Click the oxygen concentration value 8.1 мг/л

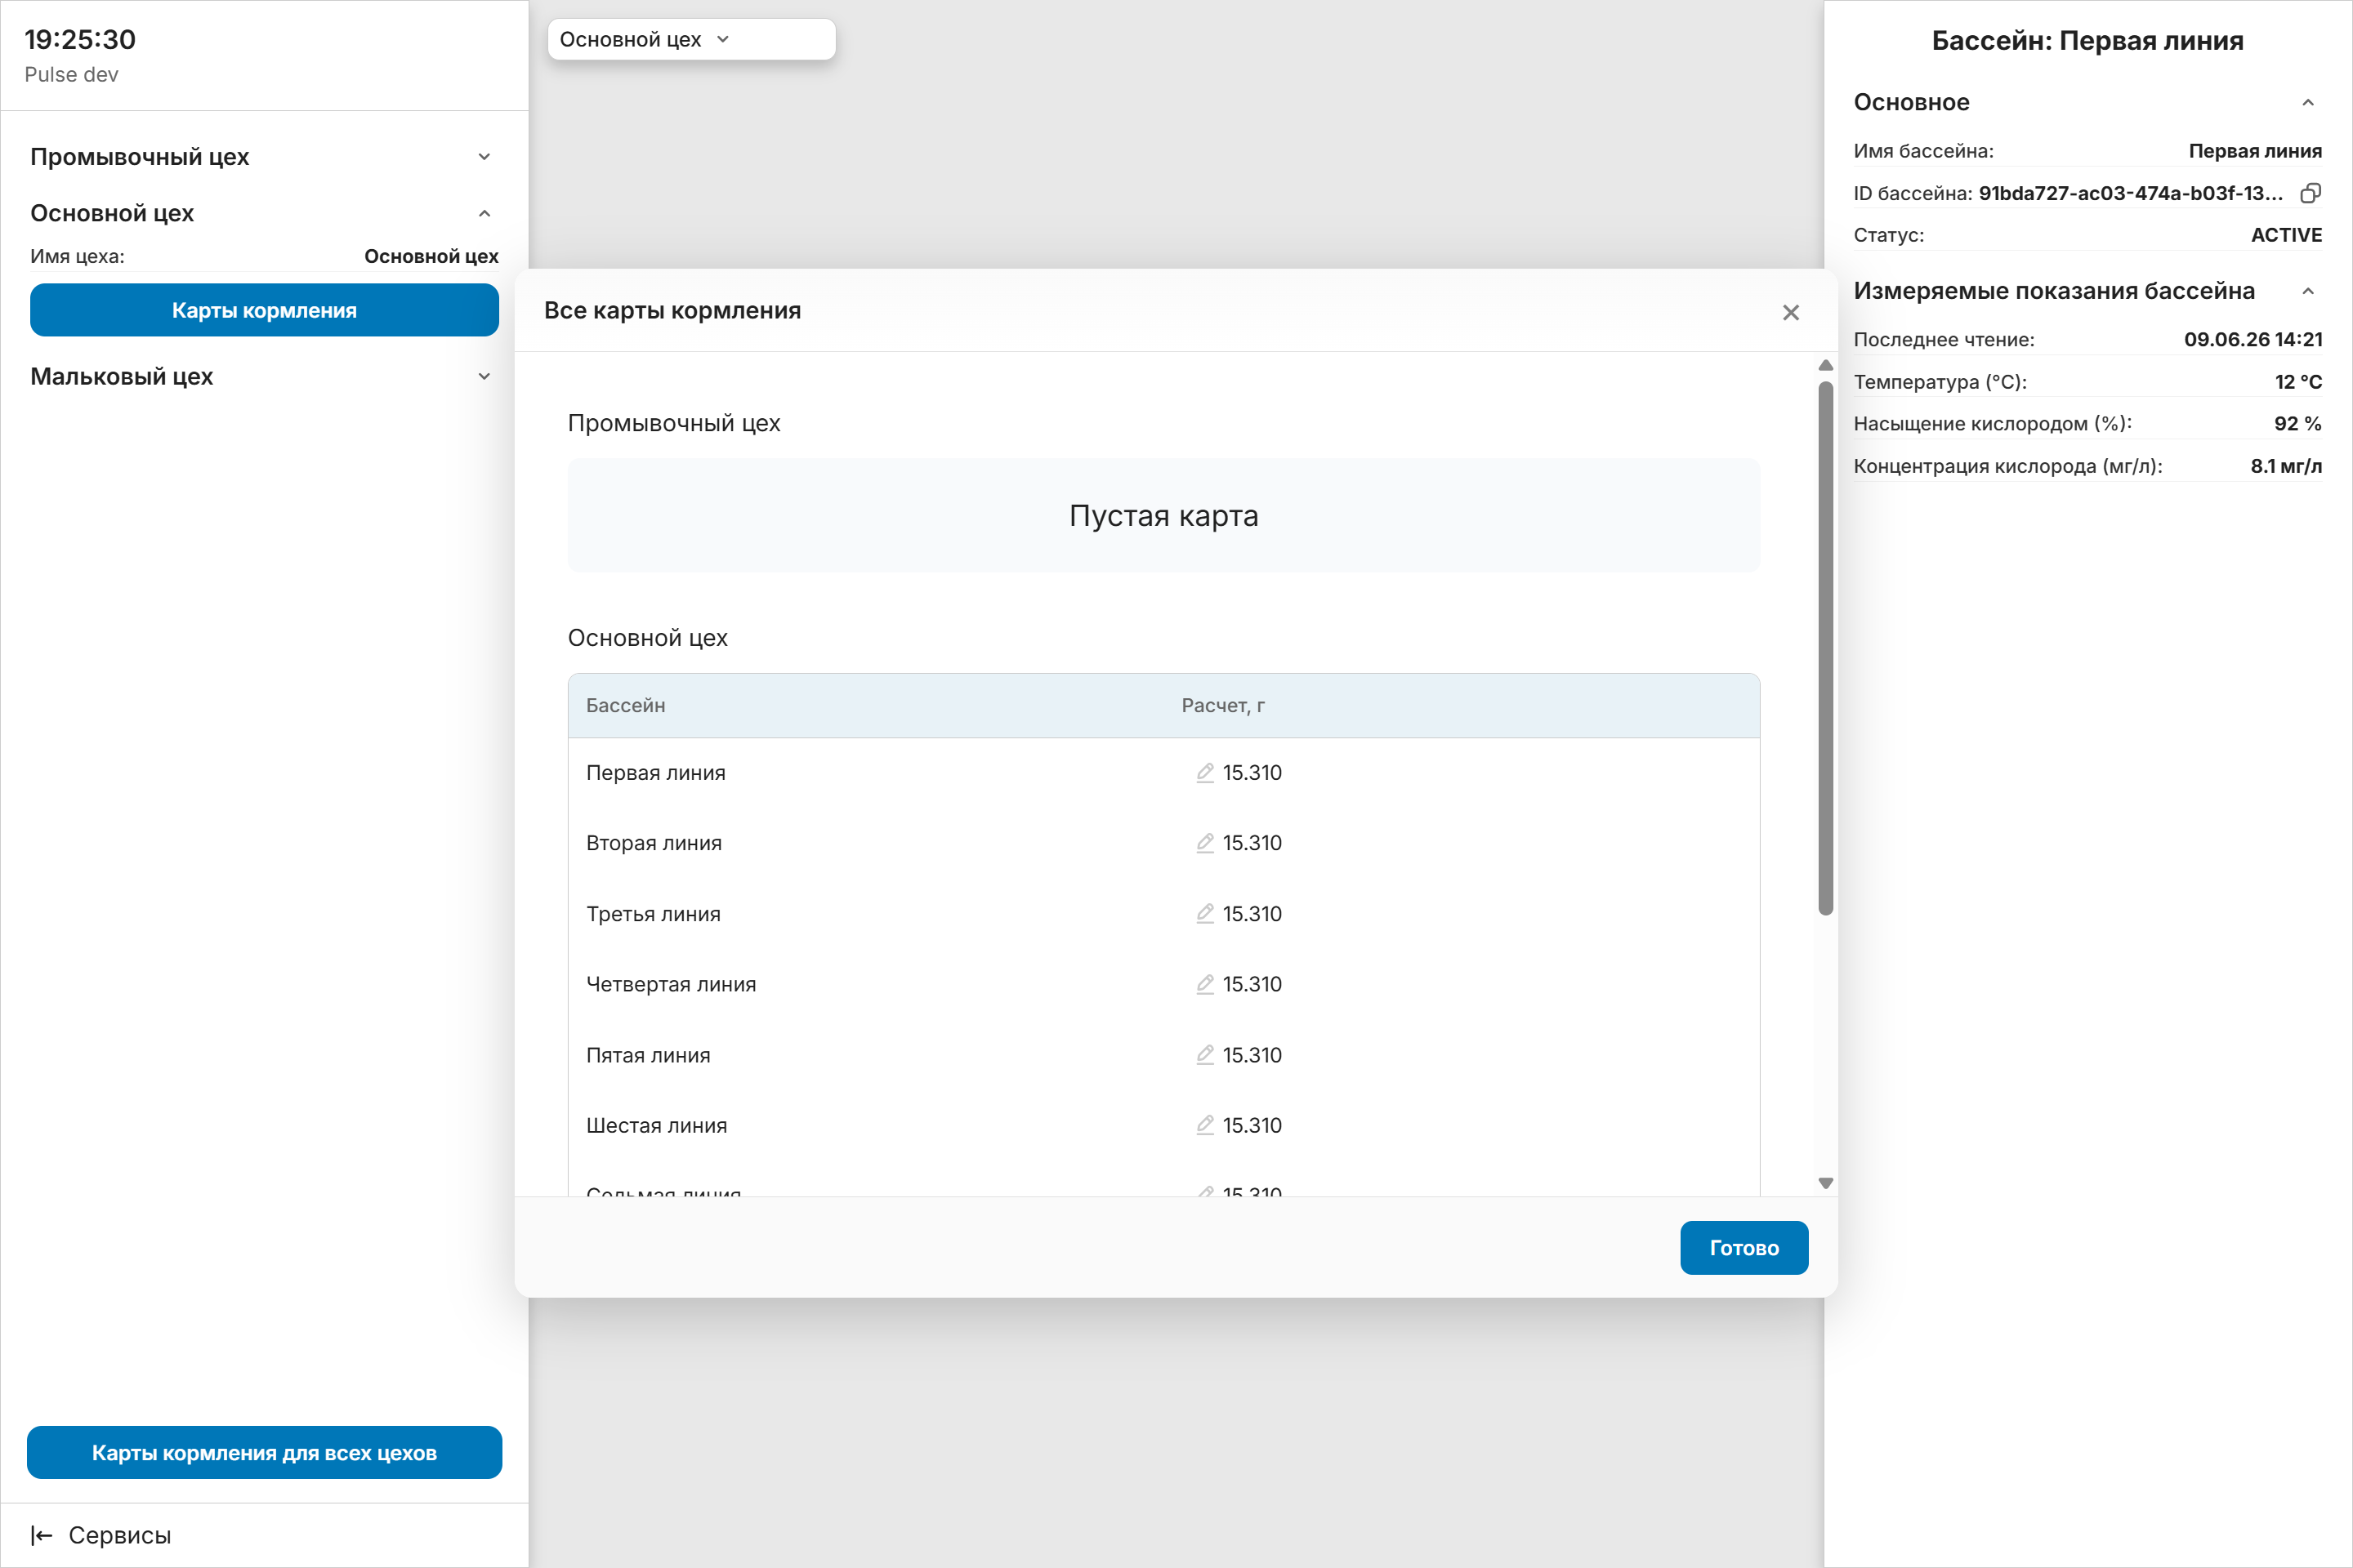(x=2286, y=466)
